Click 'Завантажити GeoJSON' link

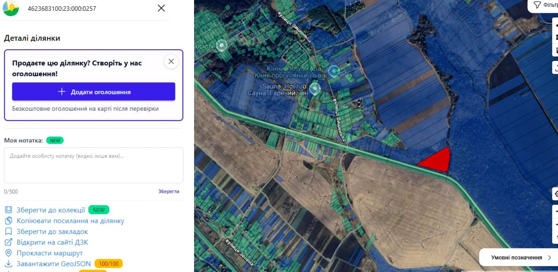[x=53, y=264]
